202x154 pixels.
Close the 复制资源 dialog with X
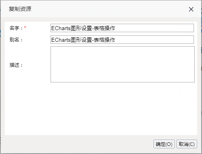[x=191, y=9]
